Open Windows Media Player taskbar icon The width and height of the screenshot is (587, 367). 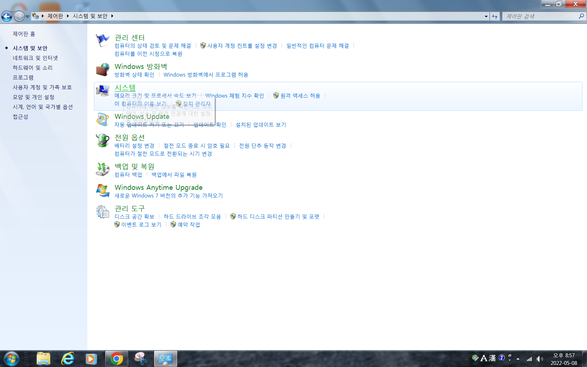(91, 359)
